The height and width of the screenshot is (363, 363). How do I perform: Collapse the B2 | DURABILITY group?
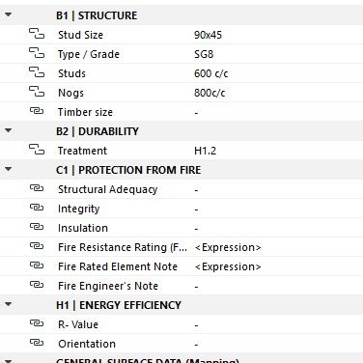click(8, 130)
